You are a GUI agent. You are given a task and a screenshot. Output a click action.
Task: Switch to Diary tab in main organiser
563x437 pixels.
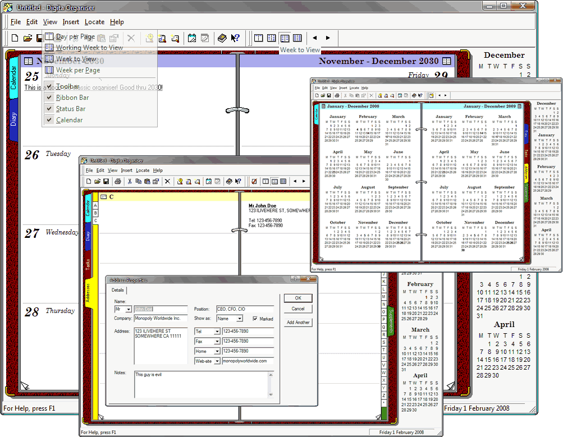(13, 119)
